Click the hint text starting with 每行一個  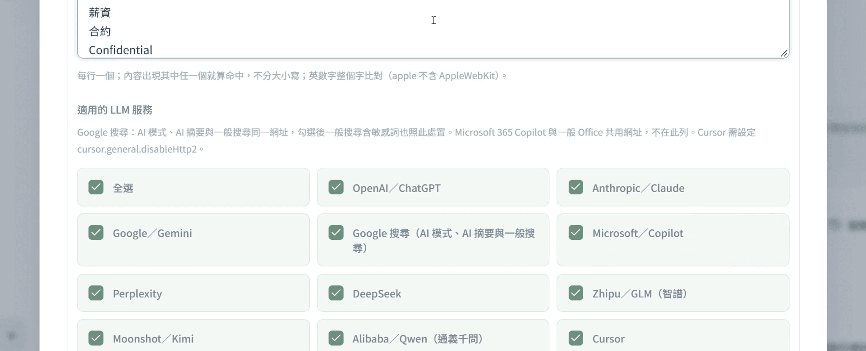(292, 76)
